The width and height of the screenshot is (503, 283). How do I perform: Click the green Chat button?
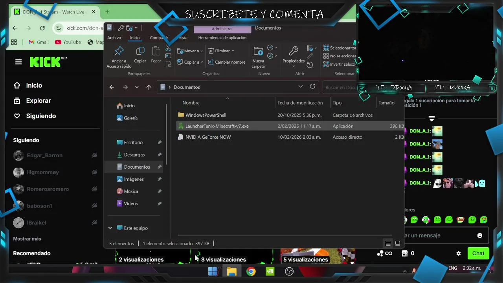pyautogui.click(x=478, y=254)
